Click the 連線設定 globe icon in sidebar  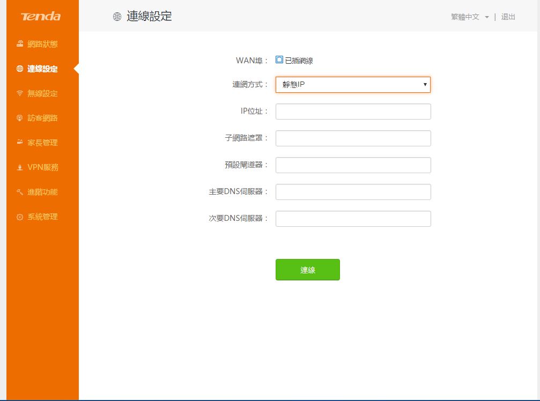(20, 69)
